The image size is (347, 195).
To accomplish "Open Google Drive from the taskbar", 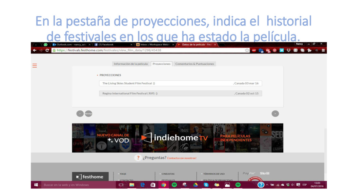I will coord(196,185).
